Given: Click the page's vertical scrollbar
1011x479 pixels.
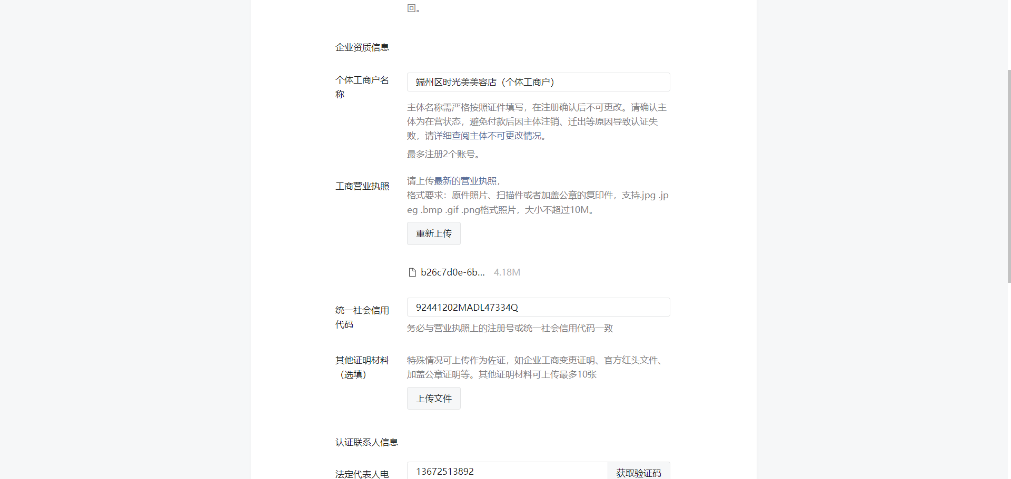Looking at the screenshot, I should point(1008,176).
